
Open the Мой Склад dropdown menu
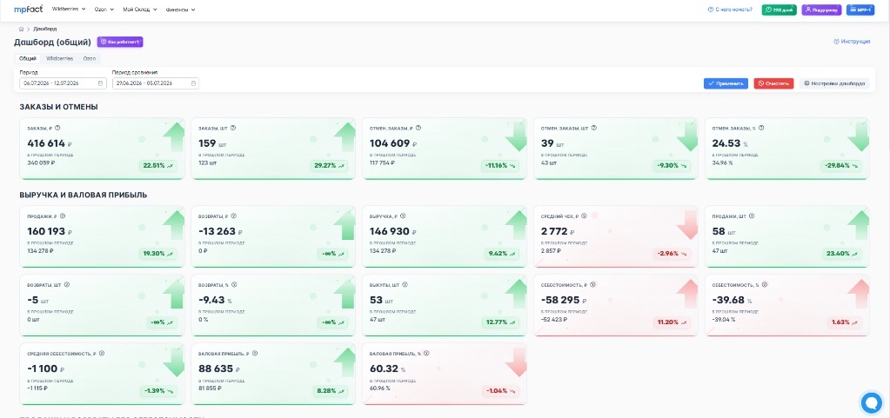tap(139, 10)
